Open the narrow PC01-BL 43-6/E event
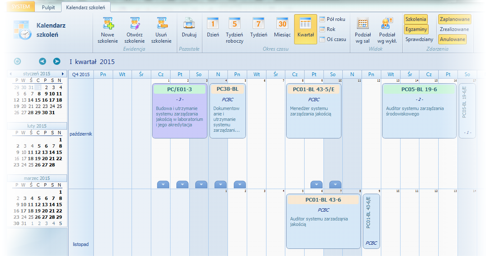The image size is (486, 256). point(371,221)
